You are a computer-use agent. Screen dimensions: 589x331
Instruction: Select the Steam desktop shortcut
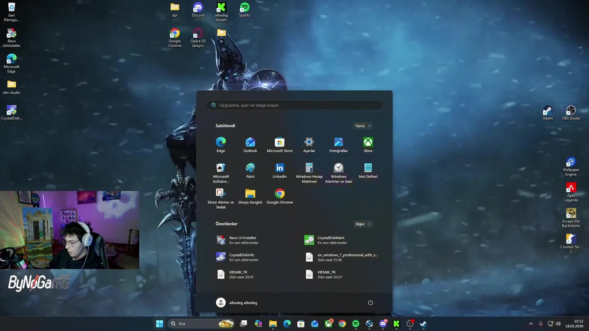[x=548, y=113]
